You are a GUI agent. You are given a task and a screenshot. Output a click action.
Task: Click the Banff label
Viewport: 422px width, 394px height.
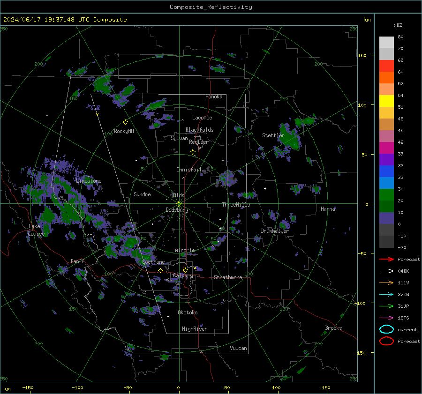[77, 261]
